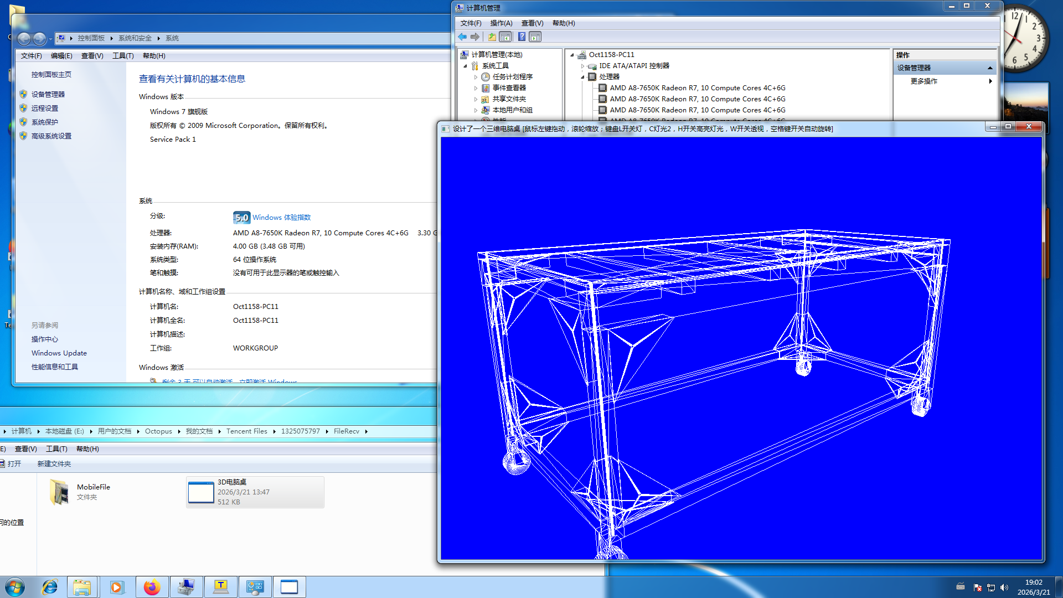Click the 新建文件夹 button in explorer
Screen dimensions: 1063x598
coord(54,464)
